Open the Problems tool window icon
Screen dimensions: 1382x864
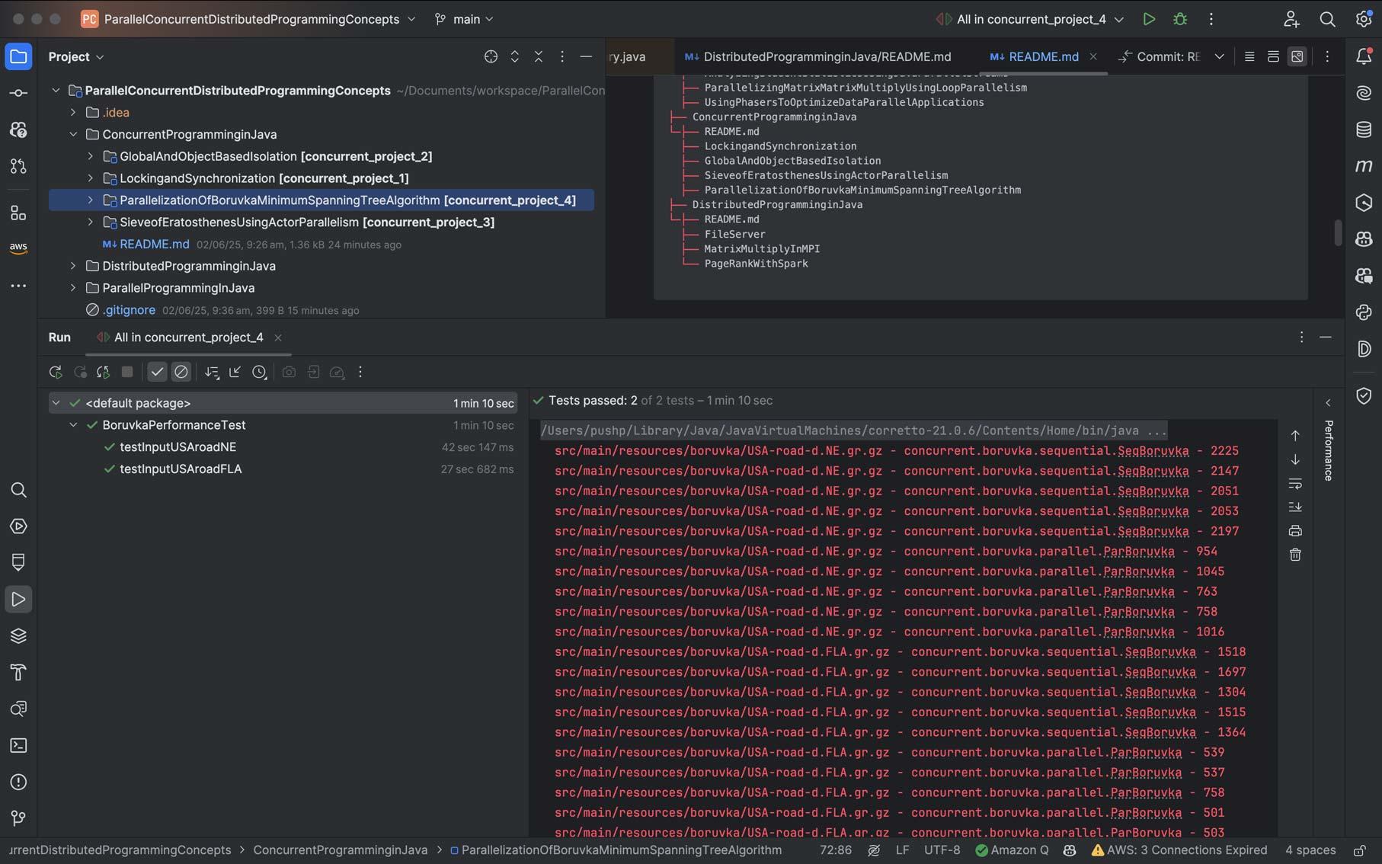18,782
